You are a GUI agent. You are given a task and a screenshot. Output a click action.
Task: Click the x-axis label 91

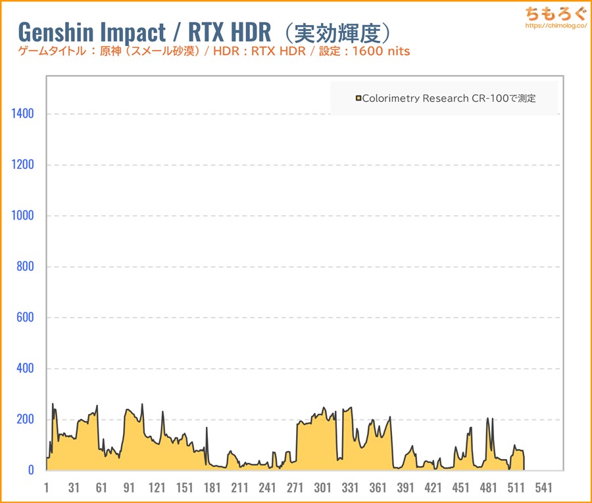coord(129,487)
